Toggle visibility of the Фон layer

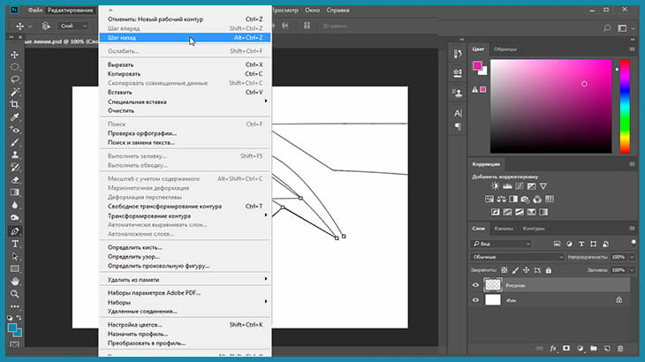pos(476,300)
